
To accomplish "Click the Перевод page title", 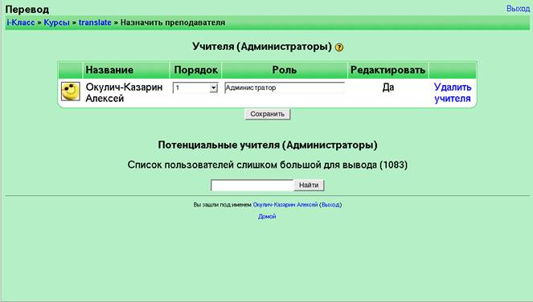I will pyautogui.click(x=27, y=9).
